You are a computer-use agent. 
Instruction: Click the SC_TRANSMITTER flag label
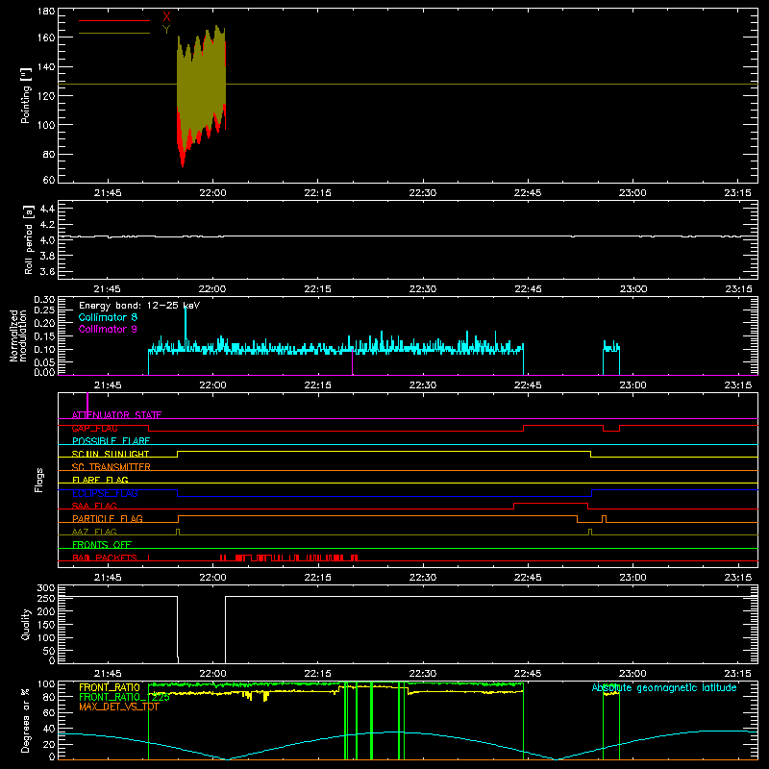coord(112,467)
